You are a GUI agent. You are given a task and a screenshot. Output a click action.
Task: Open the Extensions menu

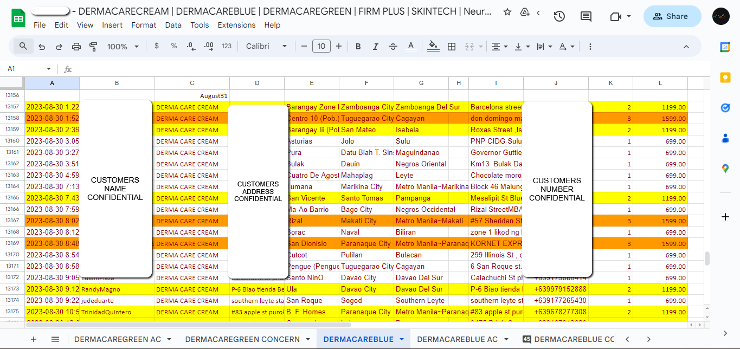click(x=236, y=25)
